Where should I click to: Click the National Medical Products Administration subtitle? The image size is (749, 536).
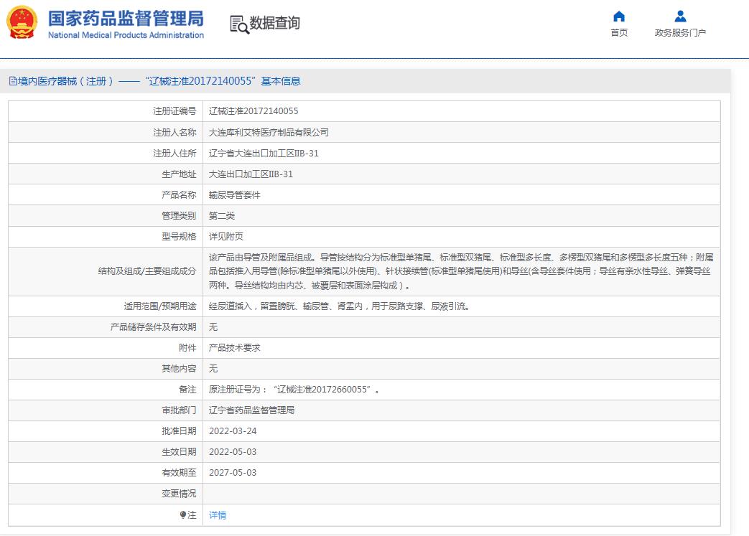click(126, 35)
